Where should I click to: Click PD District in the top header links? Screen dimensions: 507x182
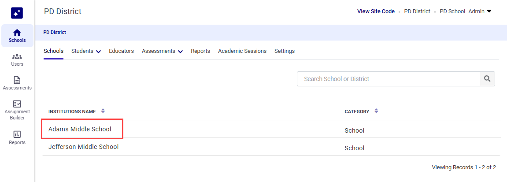pos(417,11)
